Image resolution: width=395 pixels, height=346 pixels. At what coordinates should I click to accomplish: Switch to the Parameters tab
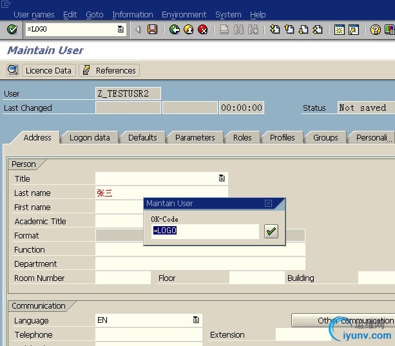coord(195,138)
